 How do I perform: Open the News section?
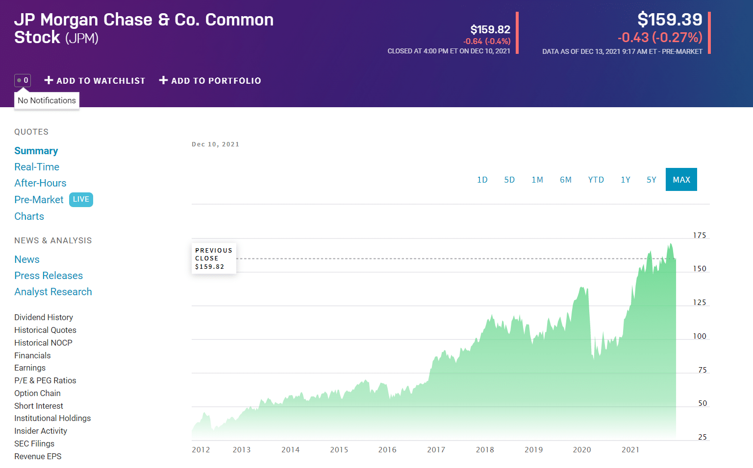[27, 259]
